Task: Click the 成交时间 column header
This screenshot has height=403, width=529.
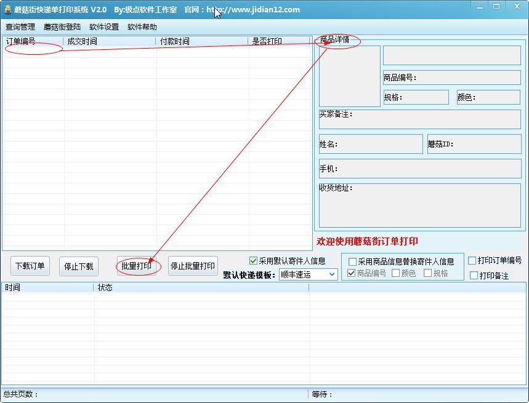Action: click(110, 41)
